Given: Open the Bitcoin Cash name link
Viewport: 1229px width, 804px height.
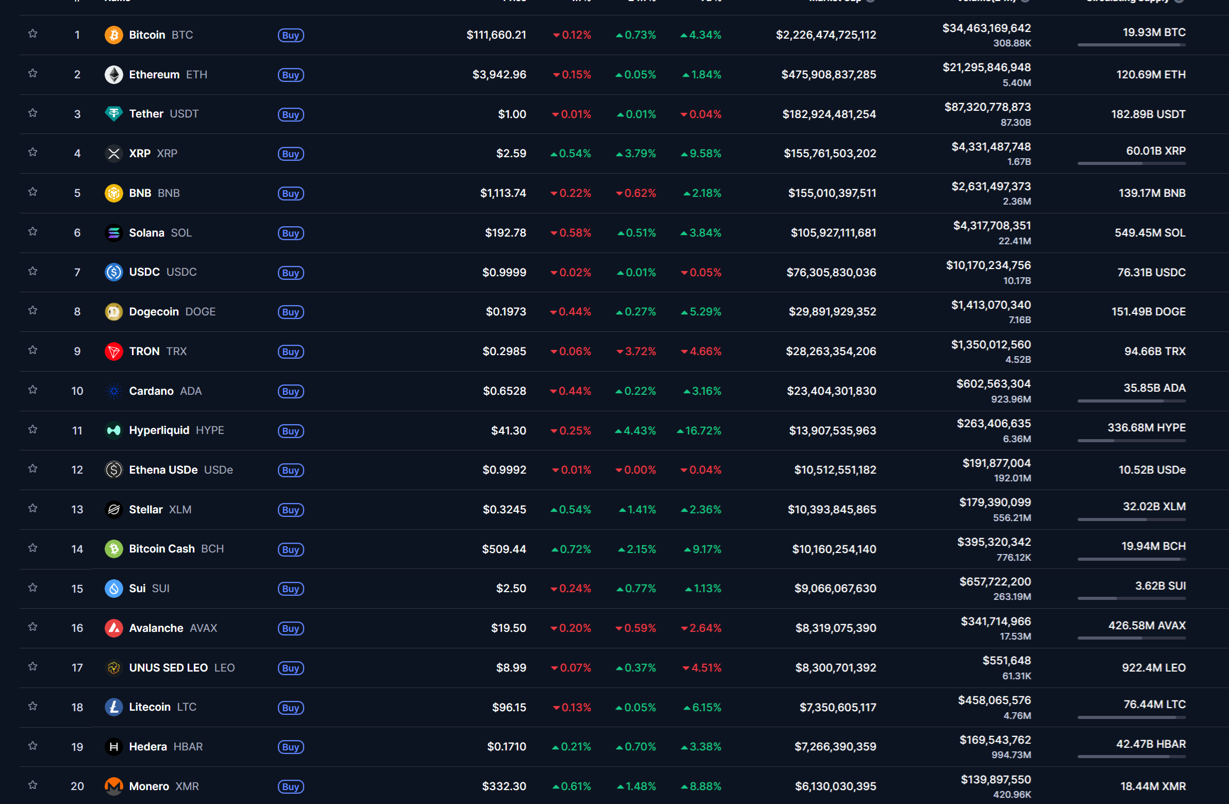Looking at the screenshot, I should 162,549.
